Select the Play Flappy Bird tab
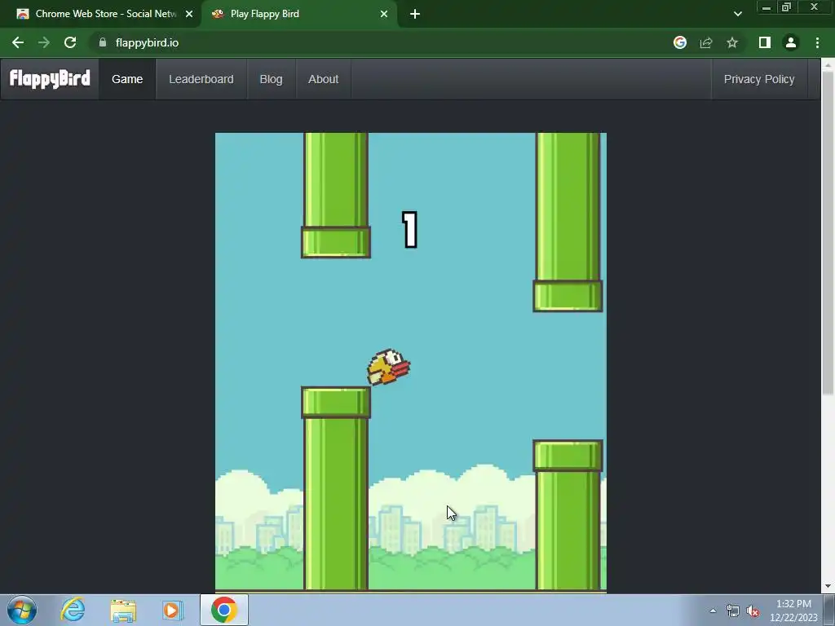Viewport: 835px width, 626px height. click(298, 15)
